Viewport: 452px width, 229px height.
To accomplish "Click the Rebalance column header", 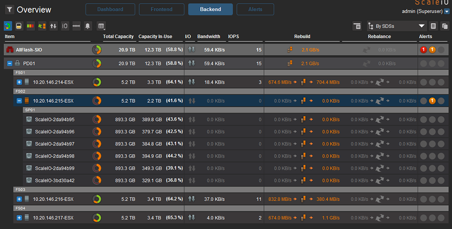I will (x=379, y=37).
